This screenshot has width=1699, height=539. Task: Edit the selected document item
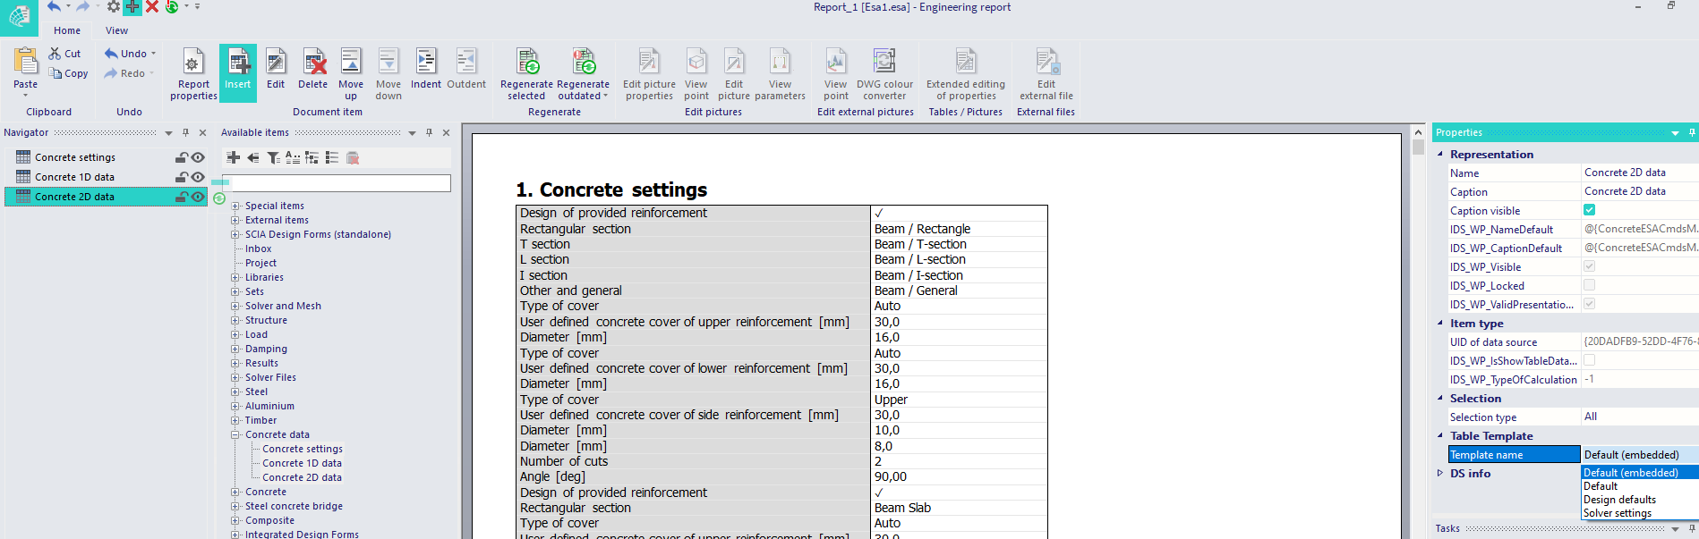pyautogui.click(x=276, y=70)
